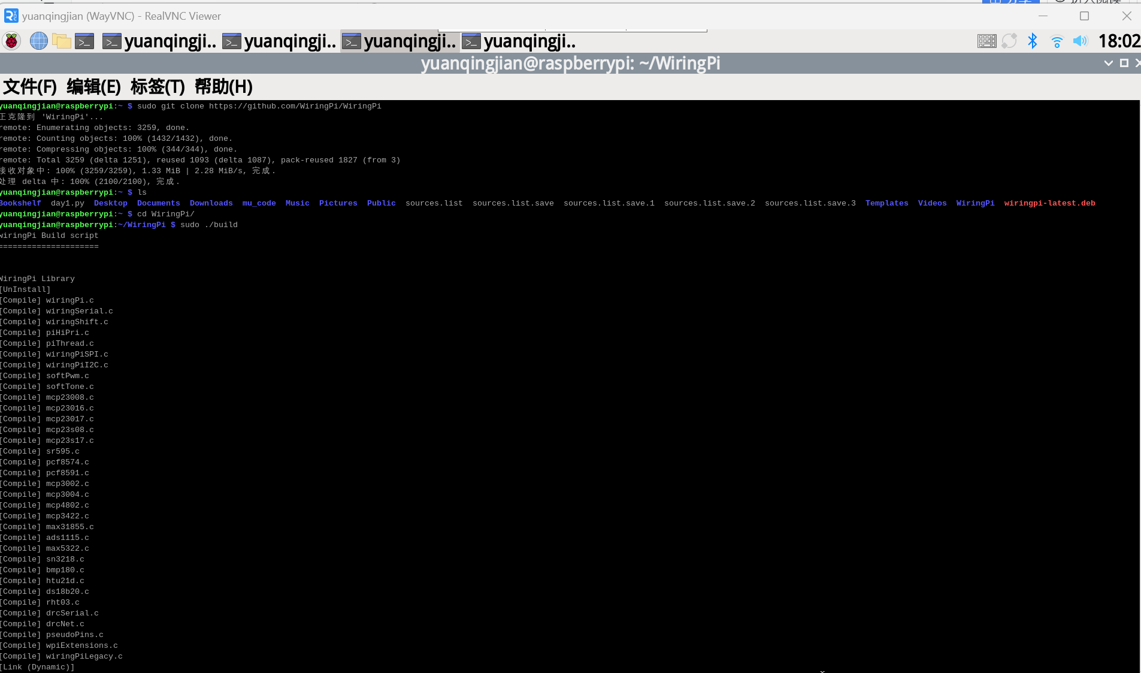
Task: Click the sources.list.save.2 filename
Action: (710, 203)
